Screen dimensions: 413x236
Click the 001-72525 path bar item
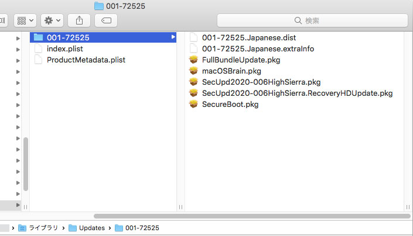click(x=137, y=228)
